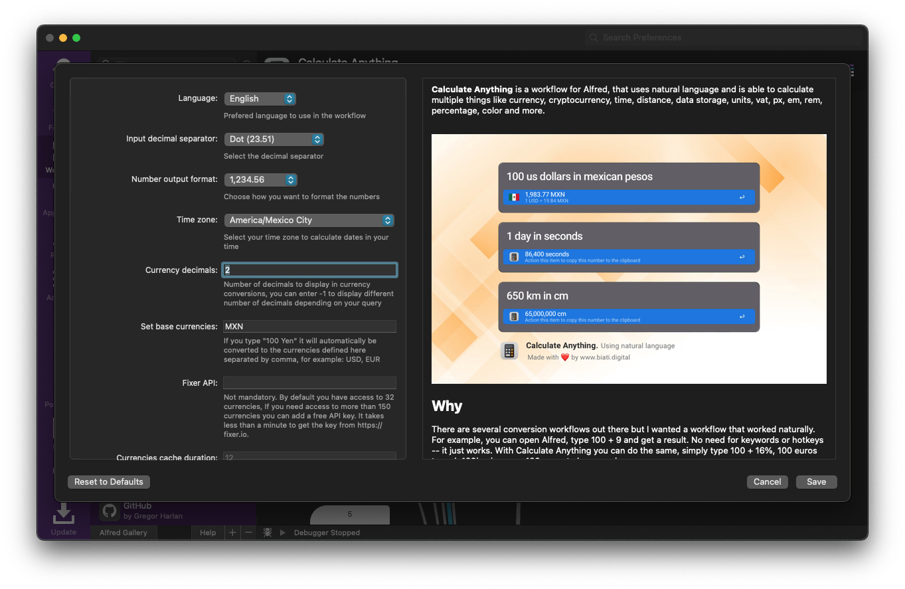Click the minus remove workflow button
The width and height of the screenshot is (905, 589).
click(248, 533)
